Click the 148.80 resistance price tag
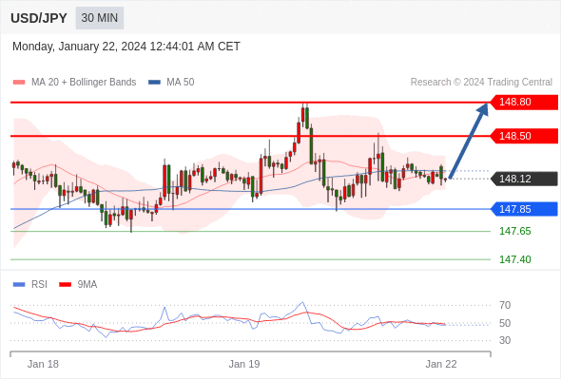Screen dimensions: 561x380 click(524, 103)
